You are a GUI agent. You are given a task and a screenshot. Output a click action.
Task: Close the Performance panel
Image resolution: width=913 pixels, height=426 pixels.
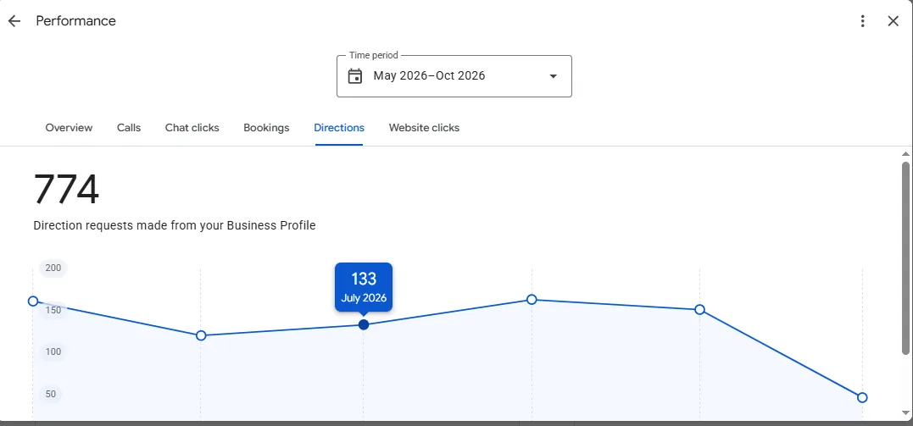click(x=894, y=21)
